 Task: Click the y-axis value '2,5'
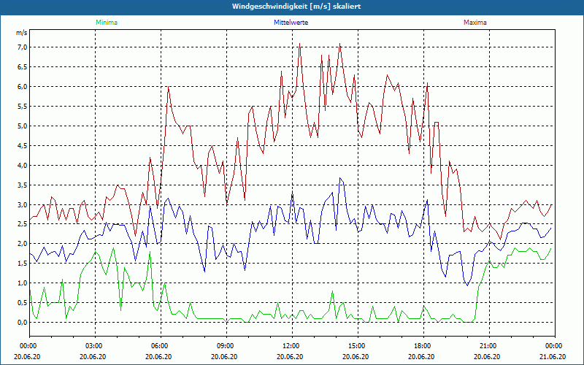pos(22,224)
